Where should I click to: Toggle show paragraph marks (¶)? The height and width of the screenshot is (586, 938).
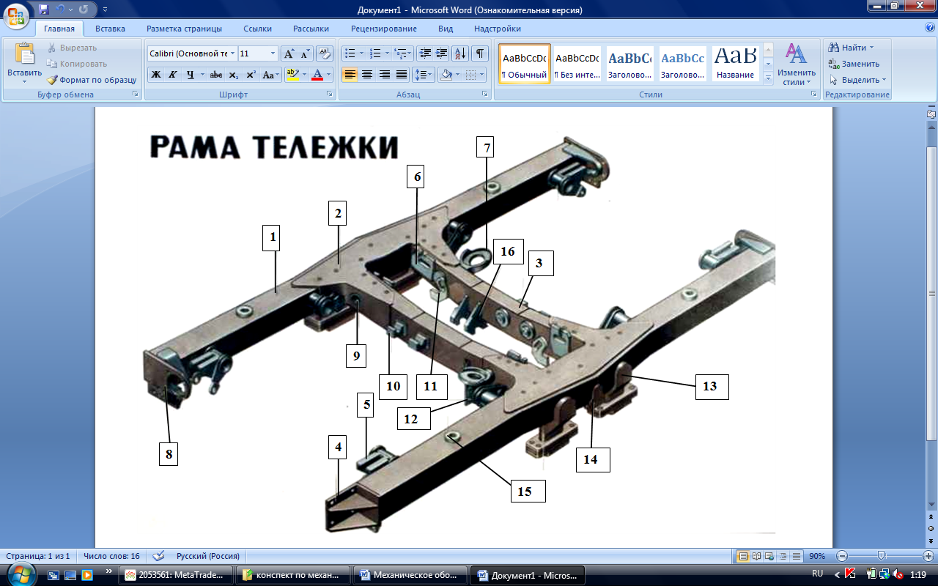480,53
